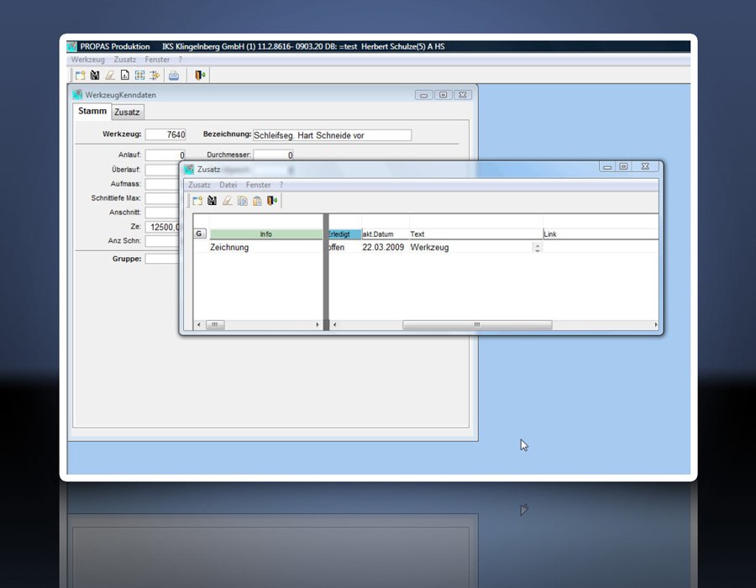
Task: Click right arrow of left pane scrollbar
Action: (x=318, y=324)
